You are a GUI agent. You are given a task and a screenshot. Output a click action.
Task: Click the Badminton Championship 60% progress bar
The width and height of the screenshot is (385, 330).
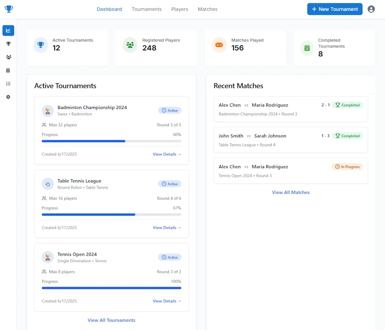tap(112, 141)
